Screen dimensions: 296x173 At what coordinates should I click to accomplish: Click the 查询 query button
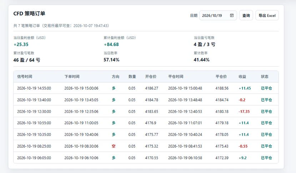246,15
